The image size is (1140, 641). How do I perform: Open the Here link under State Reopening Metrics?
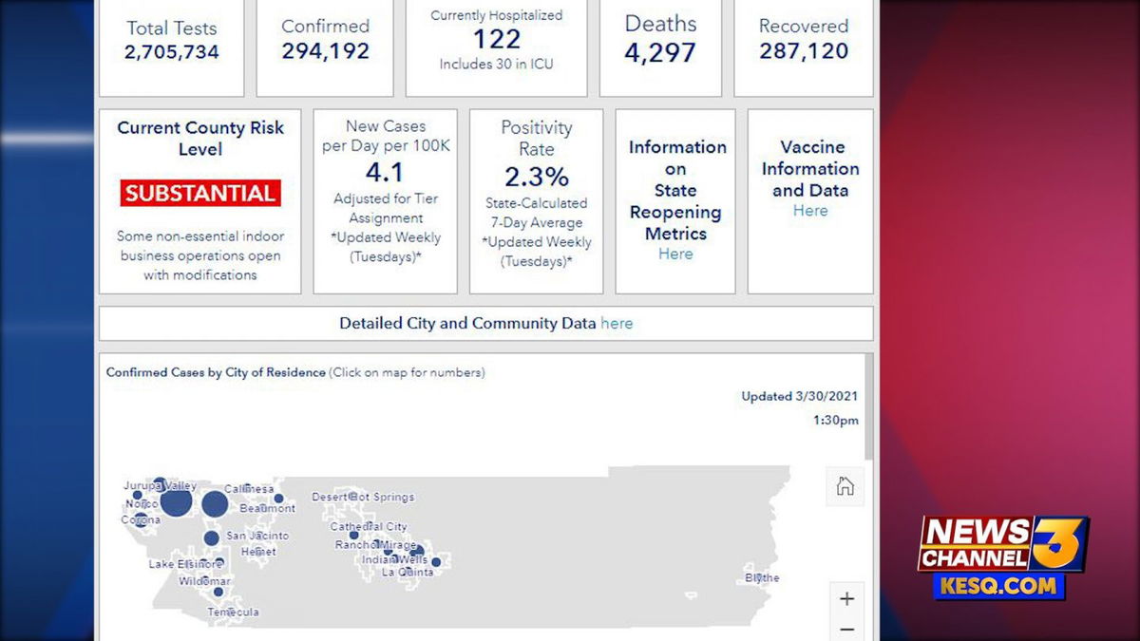675,255
